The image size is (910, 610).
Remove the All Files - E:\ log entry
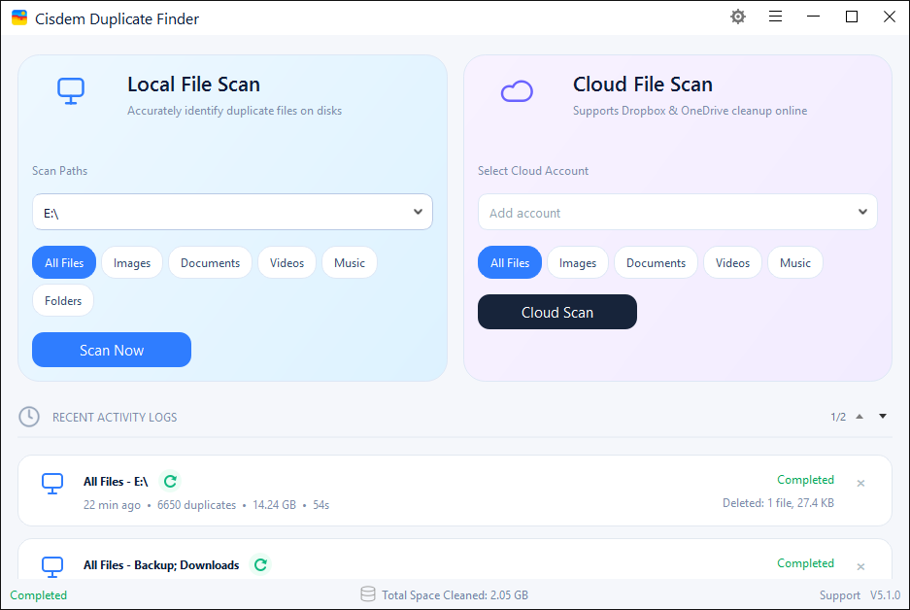[x=860, y=483]
